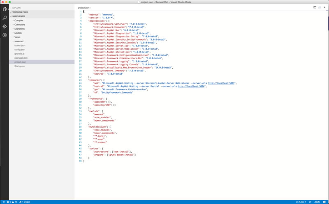Open the Git source control view
Viewport: 329px width, 204px height.
click(x=5, y=26)
